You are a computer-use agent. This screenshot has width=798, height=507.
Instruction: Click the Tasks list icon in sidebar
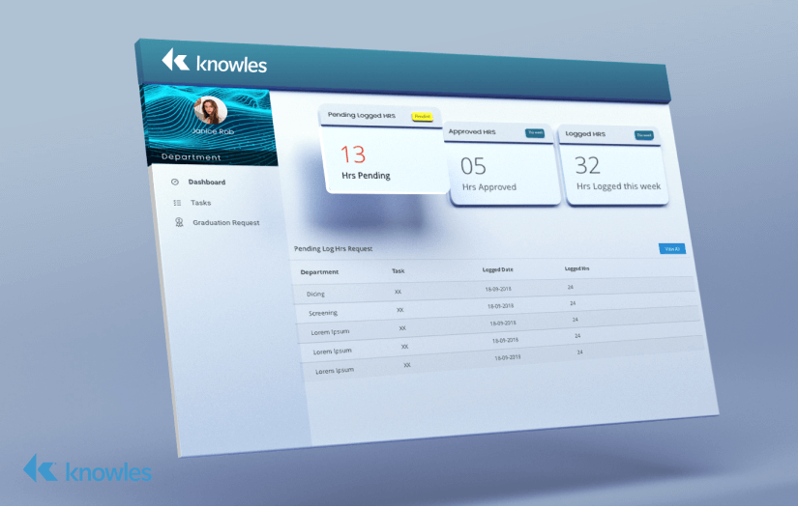click(177, 203)
